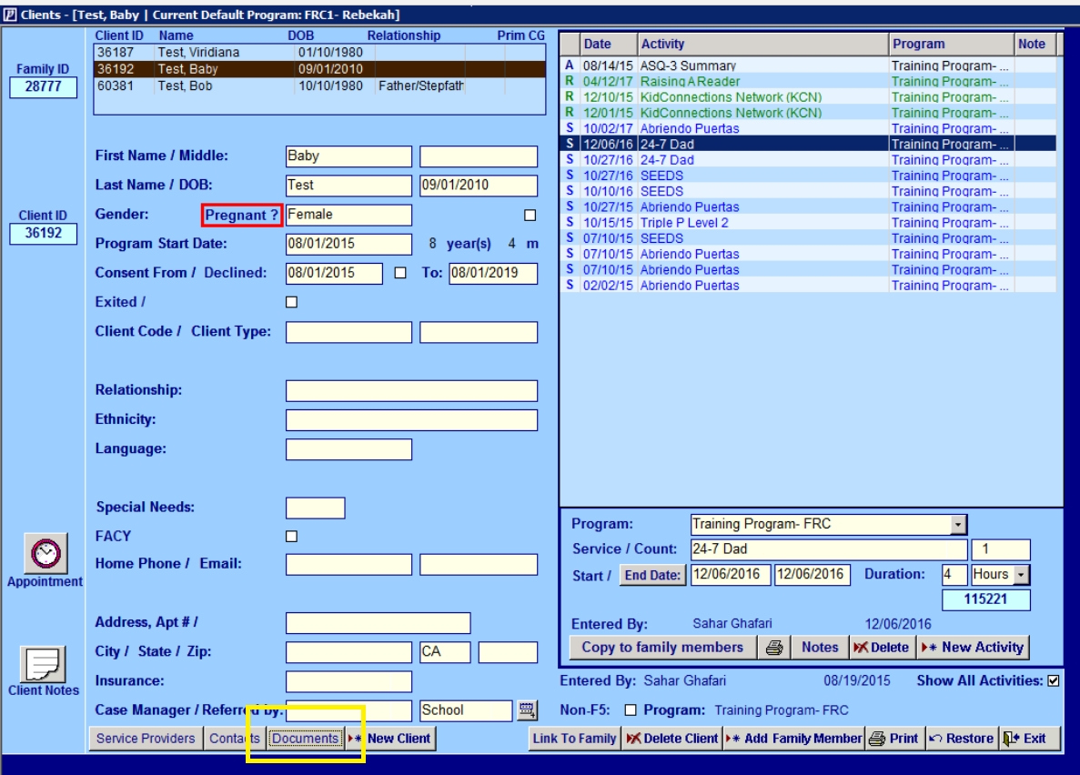Click the Consent To date 08/01/2019
This screenshot has height=775, width=1080.
(x=493, y=274)
